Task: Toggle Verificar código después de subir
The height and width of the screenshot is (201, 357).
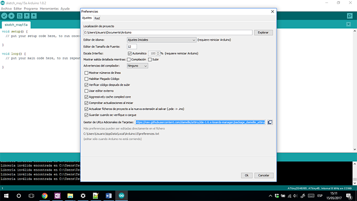Action: [86, 85]
